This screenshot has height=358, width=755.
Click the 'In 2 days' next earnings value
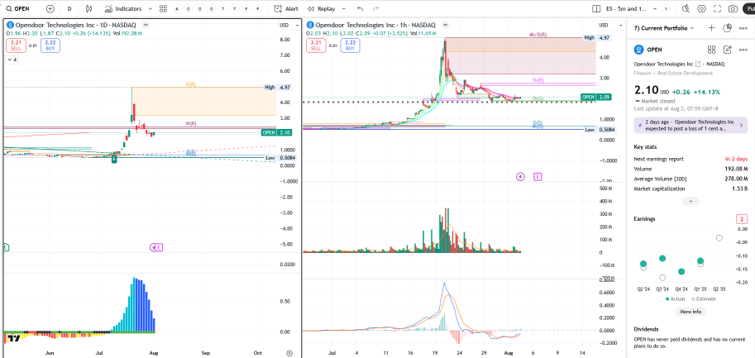click(737, 159)
